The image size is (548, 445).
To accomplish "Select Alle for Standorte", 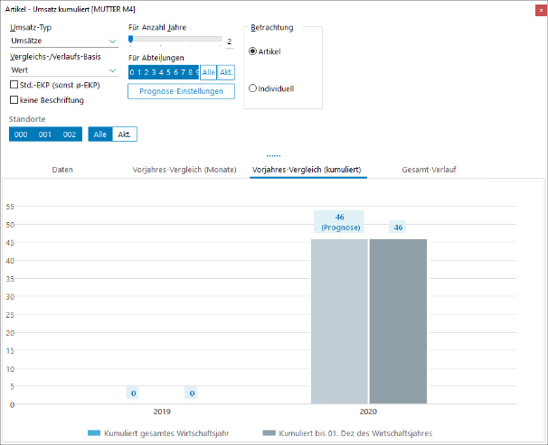I will 100,134.
